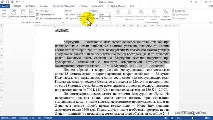Switch to Web Layout view
This screenshot has height=120, width=213.
pyautogui.click(x=178, y=118)
